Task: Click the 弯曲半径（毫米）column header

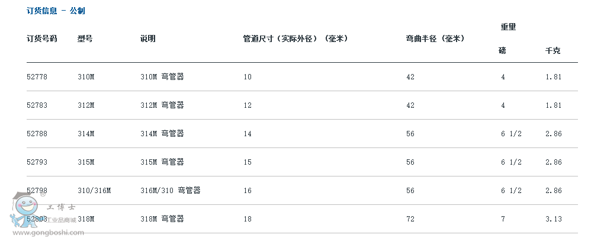Action: coord(435,38)
